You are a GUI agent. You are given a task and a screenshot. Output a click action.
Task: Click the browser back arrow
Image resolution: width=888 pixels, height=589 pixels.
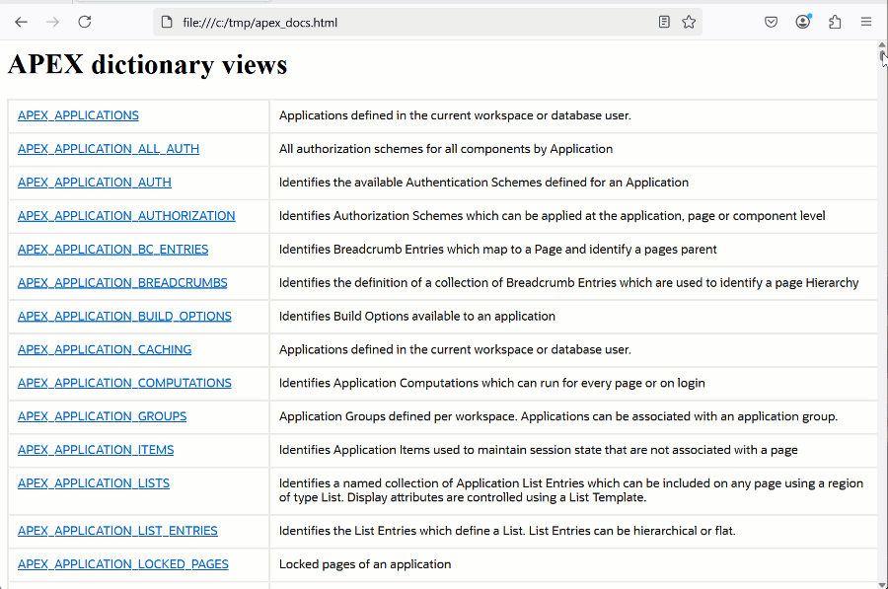click(21, 22)
